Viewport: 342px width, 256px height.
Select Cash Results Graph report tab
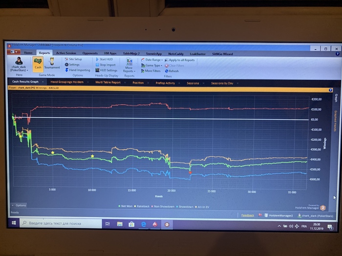point(25,81)
